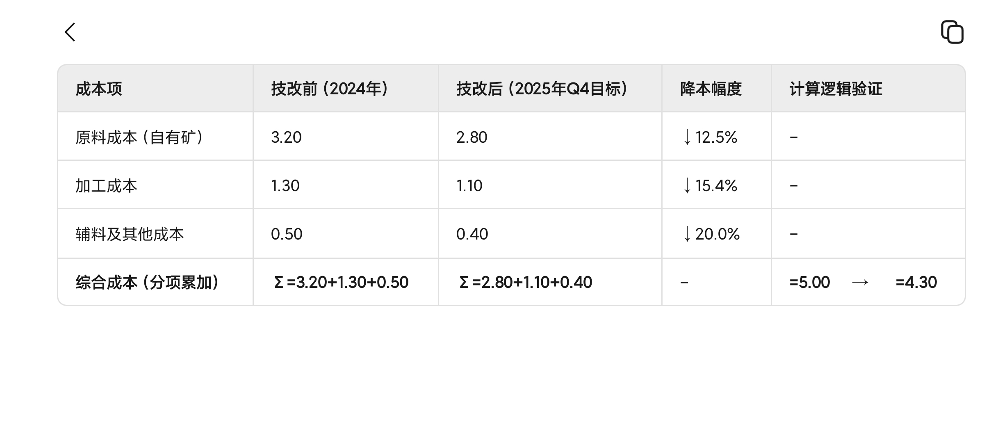Select the ↓20.0% reduction cell

pos(711,234)
